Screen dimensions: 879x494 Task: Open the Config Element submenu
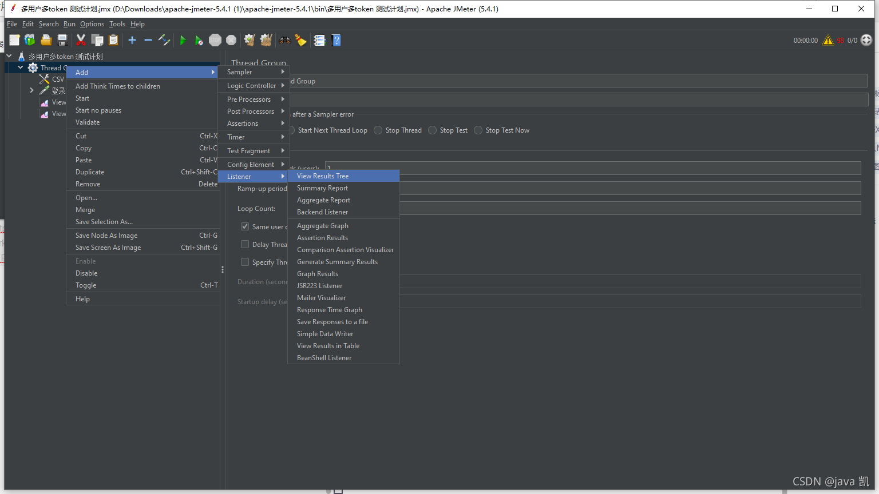coord(254,165)
